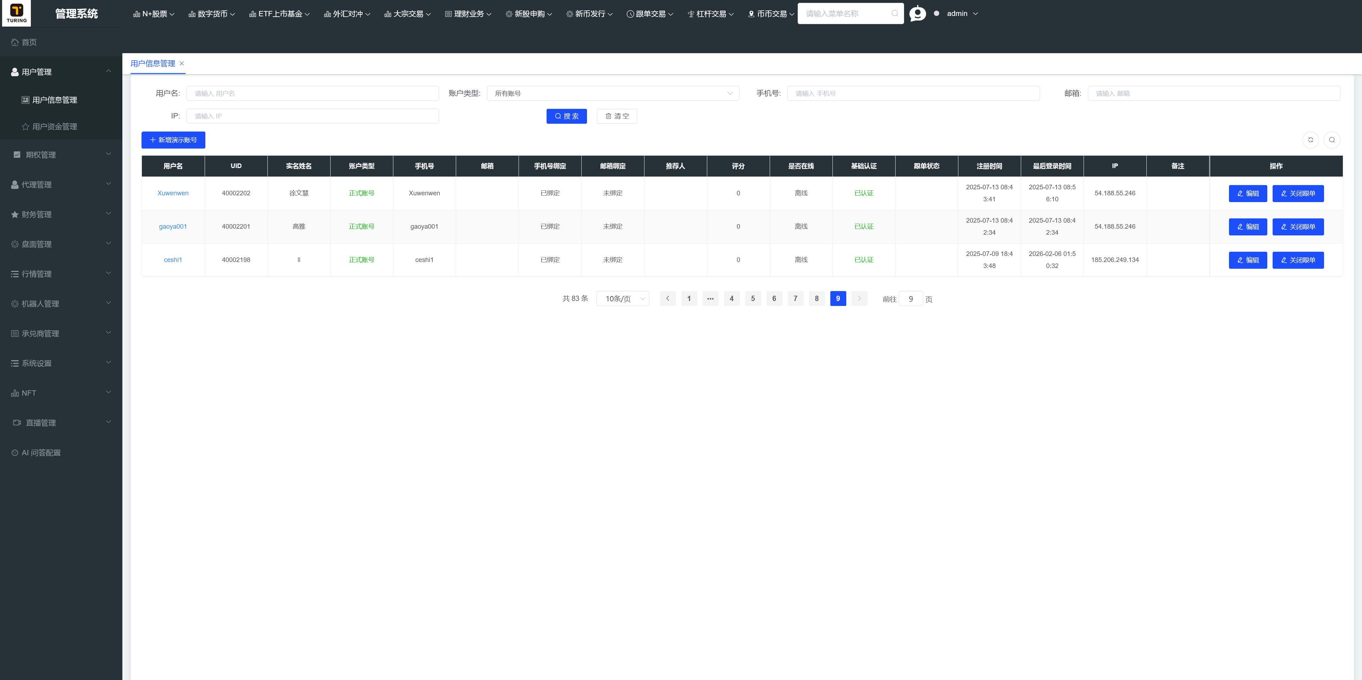This screenshot has height=680, width=1362.
Task: Click the 搜索 button
Action: [566, 116]
